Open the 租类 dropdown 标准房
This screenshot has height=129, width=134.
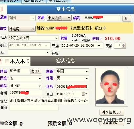click(22, 29)
